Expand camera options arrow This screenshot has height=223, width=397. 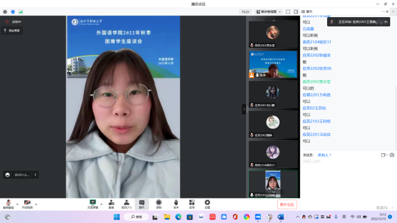click(x=36, y=204)
